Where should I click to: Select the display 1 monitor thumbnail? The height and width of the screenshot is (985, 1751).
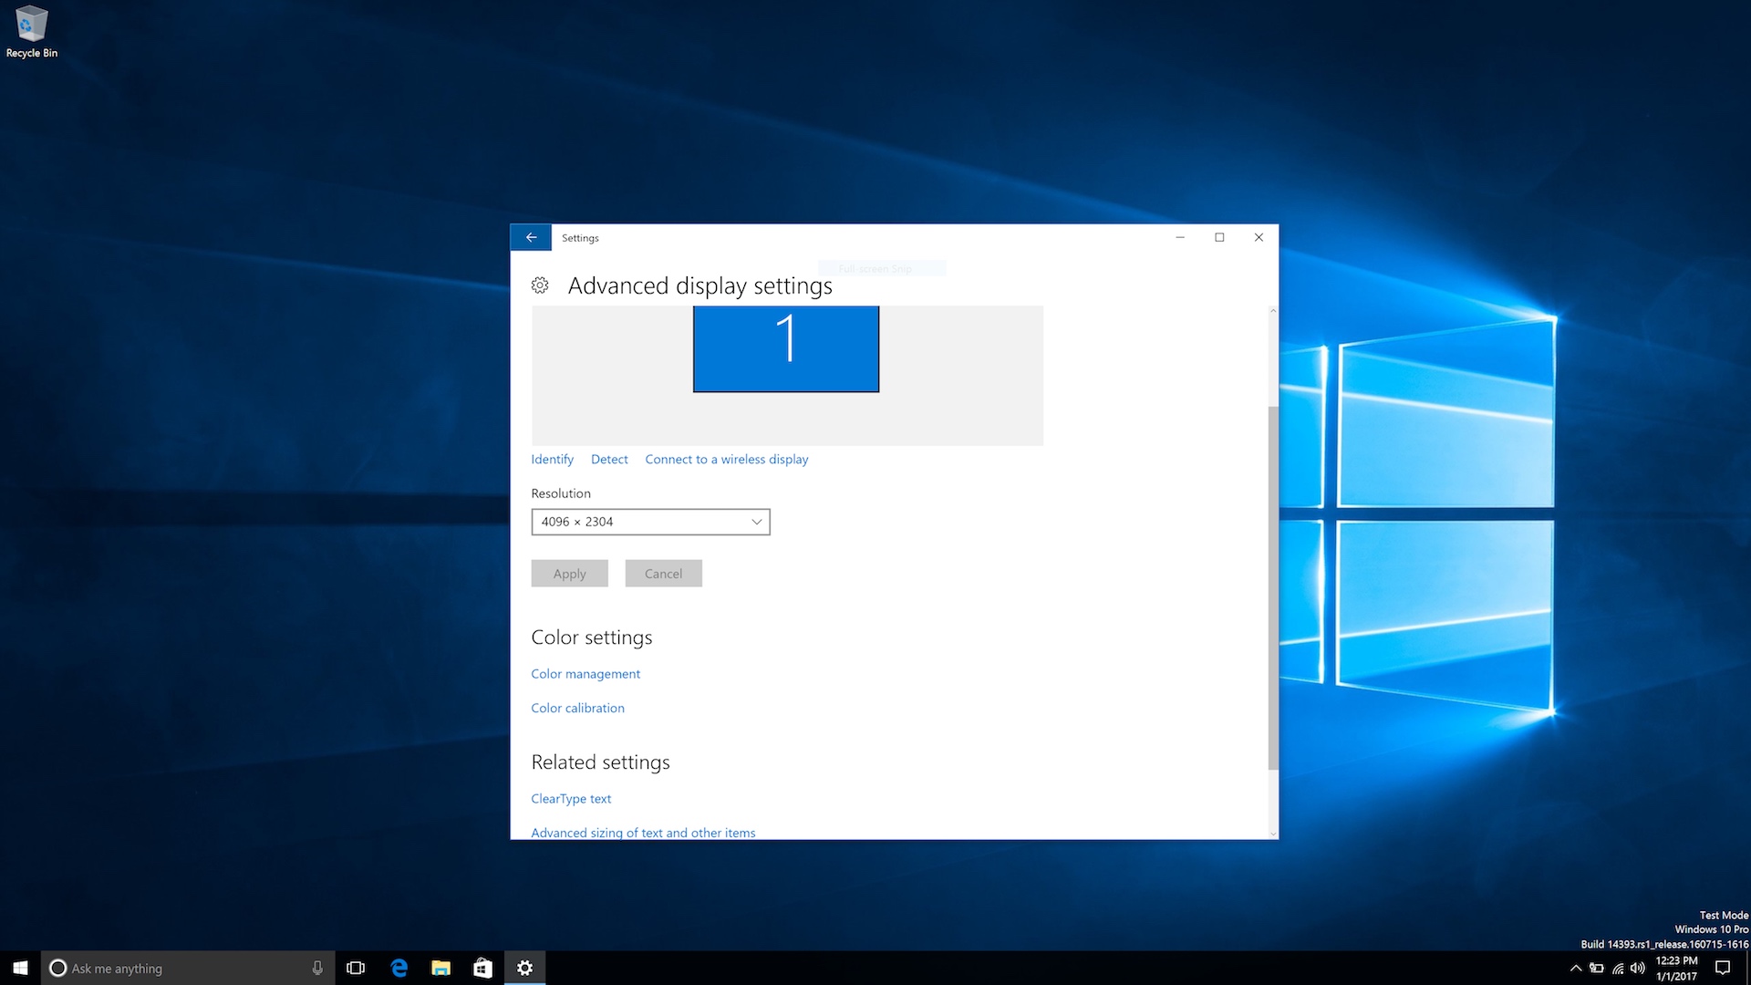tap(785, 349)
